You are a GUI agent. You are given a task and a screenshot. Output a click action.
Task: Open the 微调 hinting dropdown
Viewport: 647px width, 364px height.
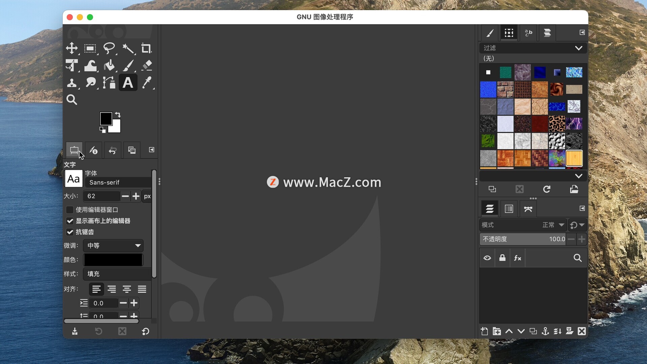(x=113, y=246)
